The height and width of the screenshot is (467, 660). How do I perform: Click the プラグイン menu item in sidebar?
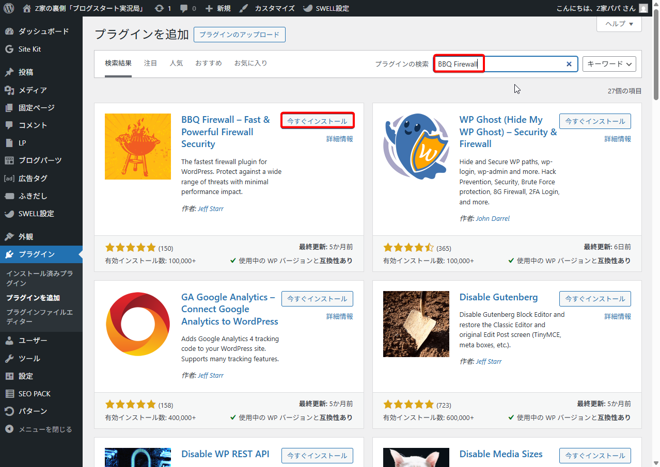click(x=41, y=254)
